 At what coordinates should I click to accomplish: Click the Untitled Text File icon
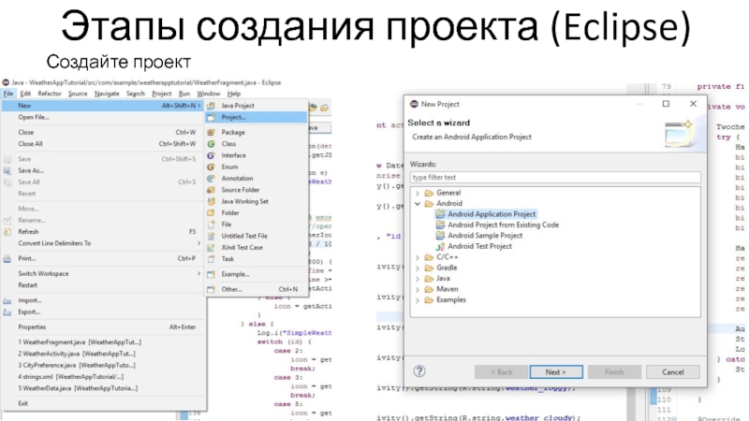[211, 236]
